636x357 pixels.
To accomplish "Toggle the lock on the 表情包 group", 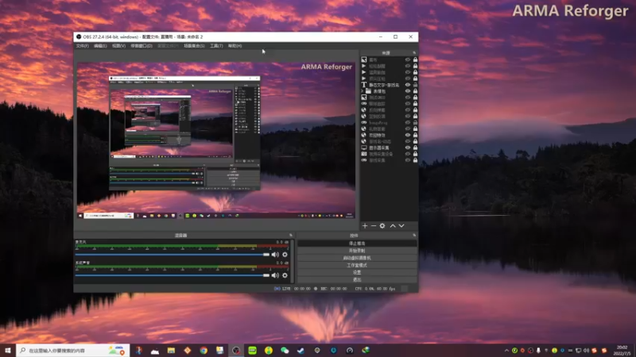I will (415, 91).
